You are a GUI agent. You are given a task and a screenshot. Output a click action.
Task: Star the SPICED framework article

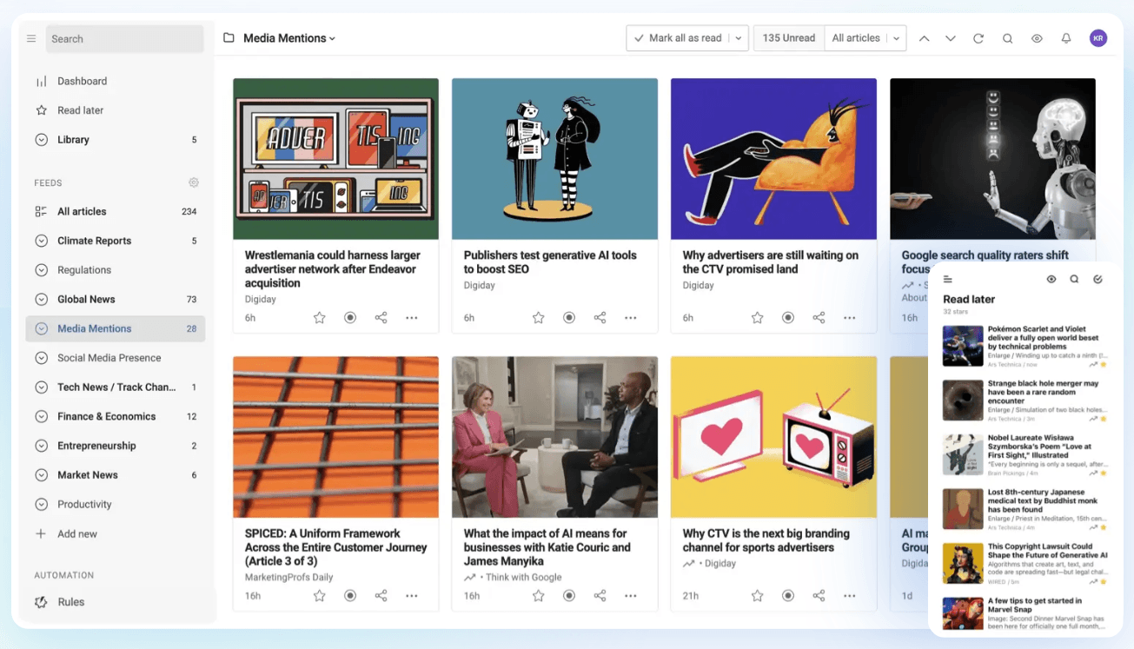point(319,596)
